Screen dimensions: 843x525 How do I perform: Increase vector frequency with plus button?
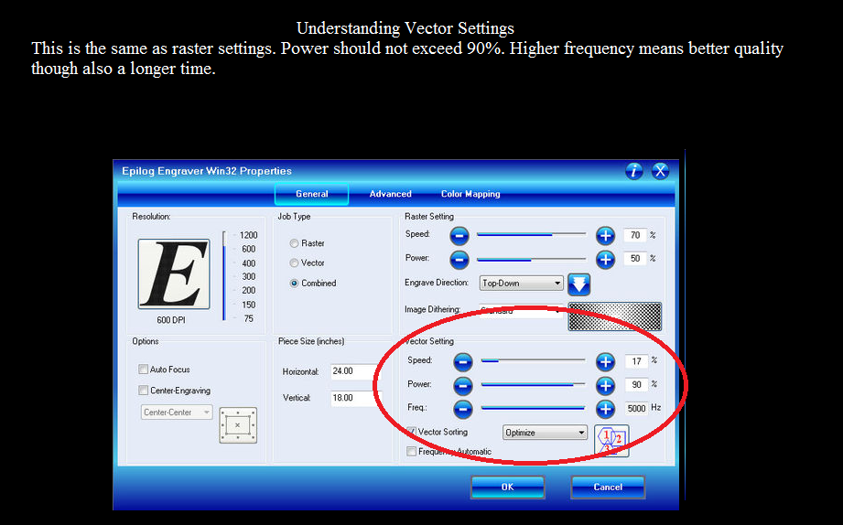(605, 409)
